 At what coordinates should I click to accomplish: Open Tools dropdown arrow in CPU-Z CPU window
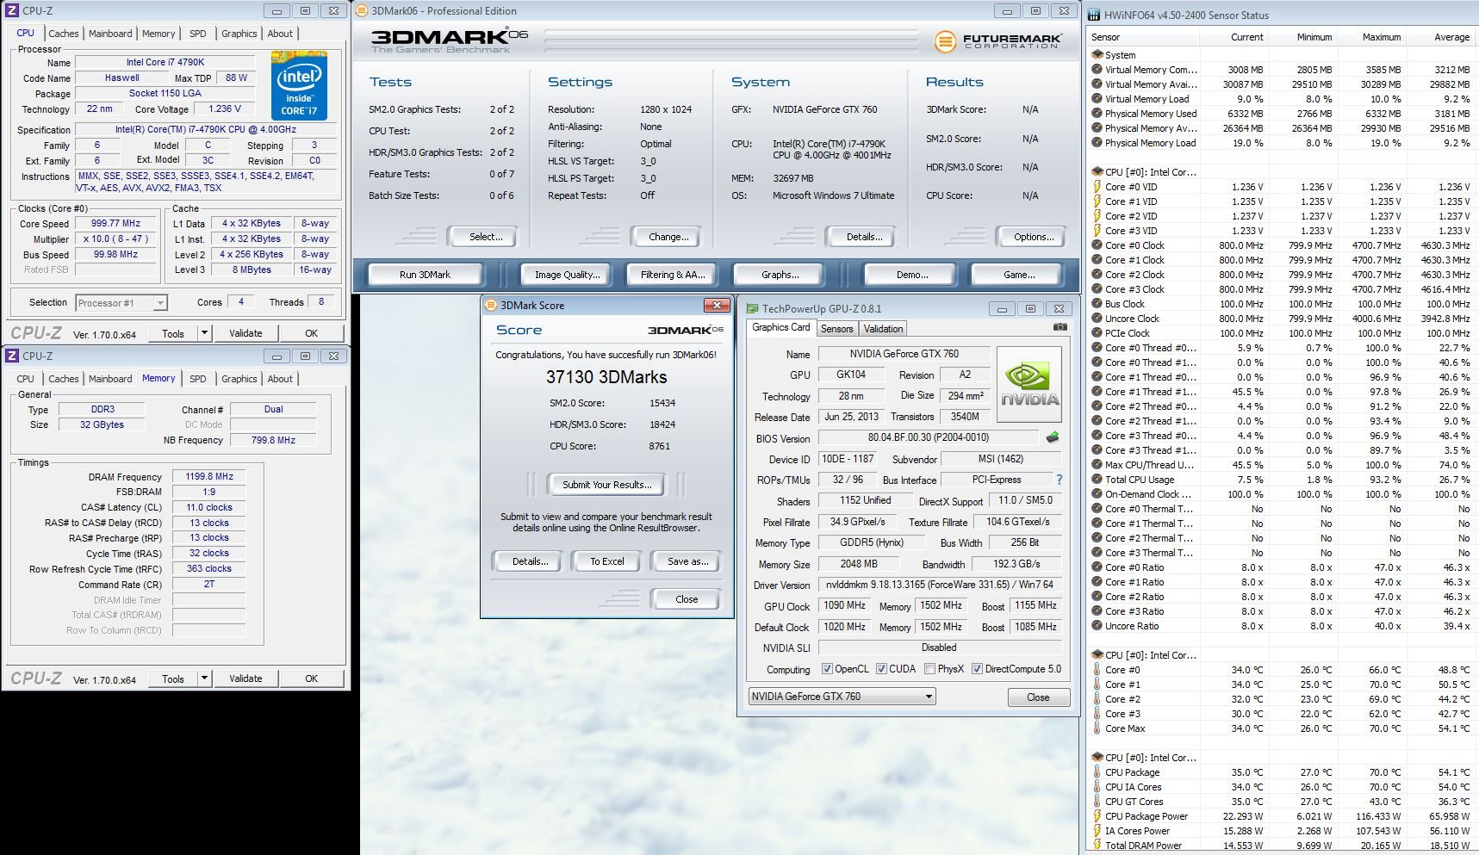pos(204,333)
